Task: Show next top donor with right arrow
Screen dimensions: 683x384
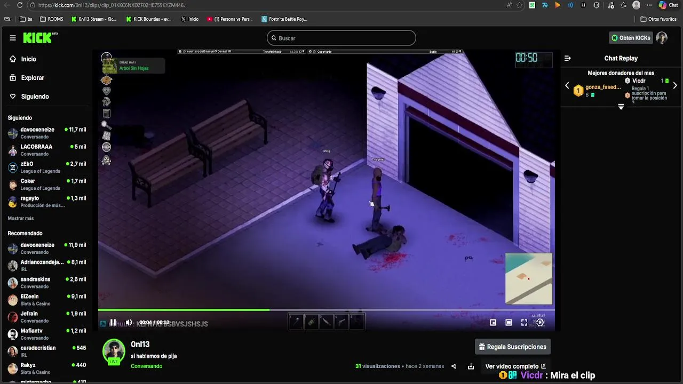Action: pos(675,85)
